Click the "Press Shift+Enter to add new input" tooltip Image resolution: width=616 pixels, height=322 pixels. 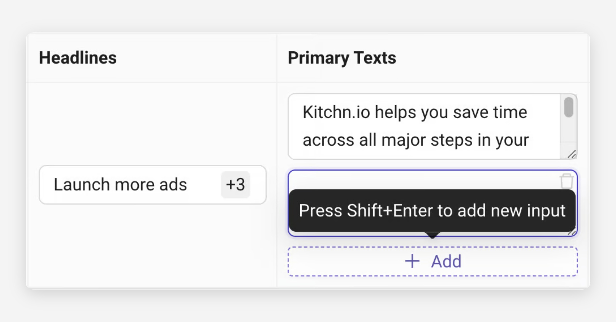[432, 211]
